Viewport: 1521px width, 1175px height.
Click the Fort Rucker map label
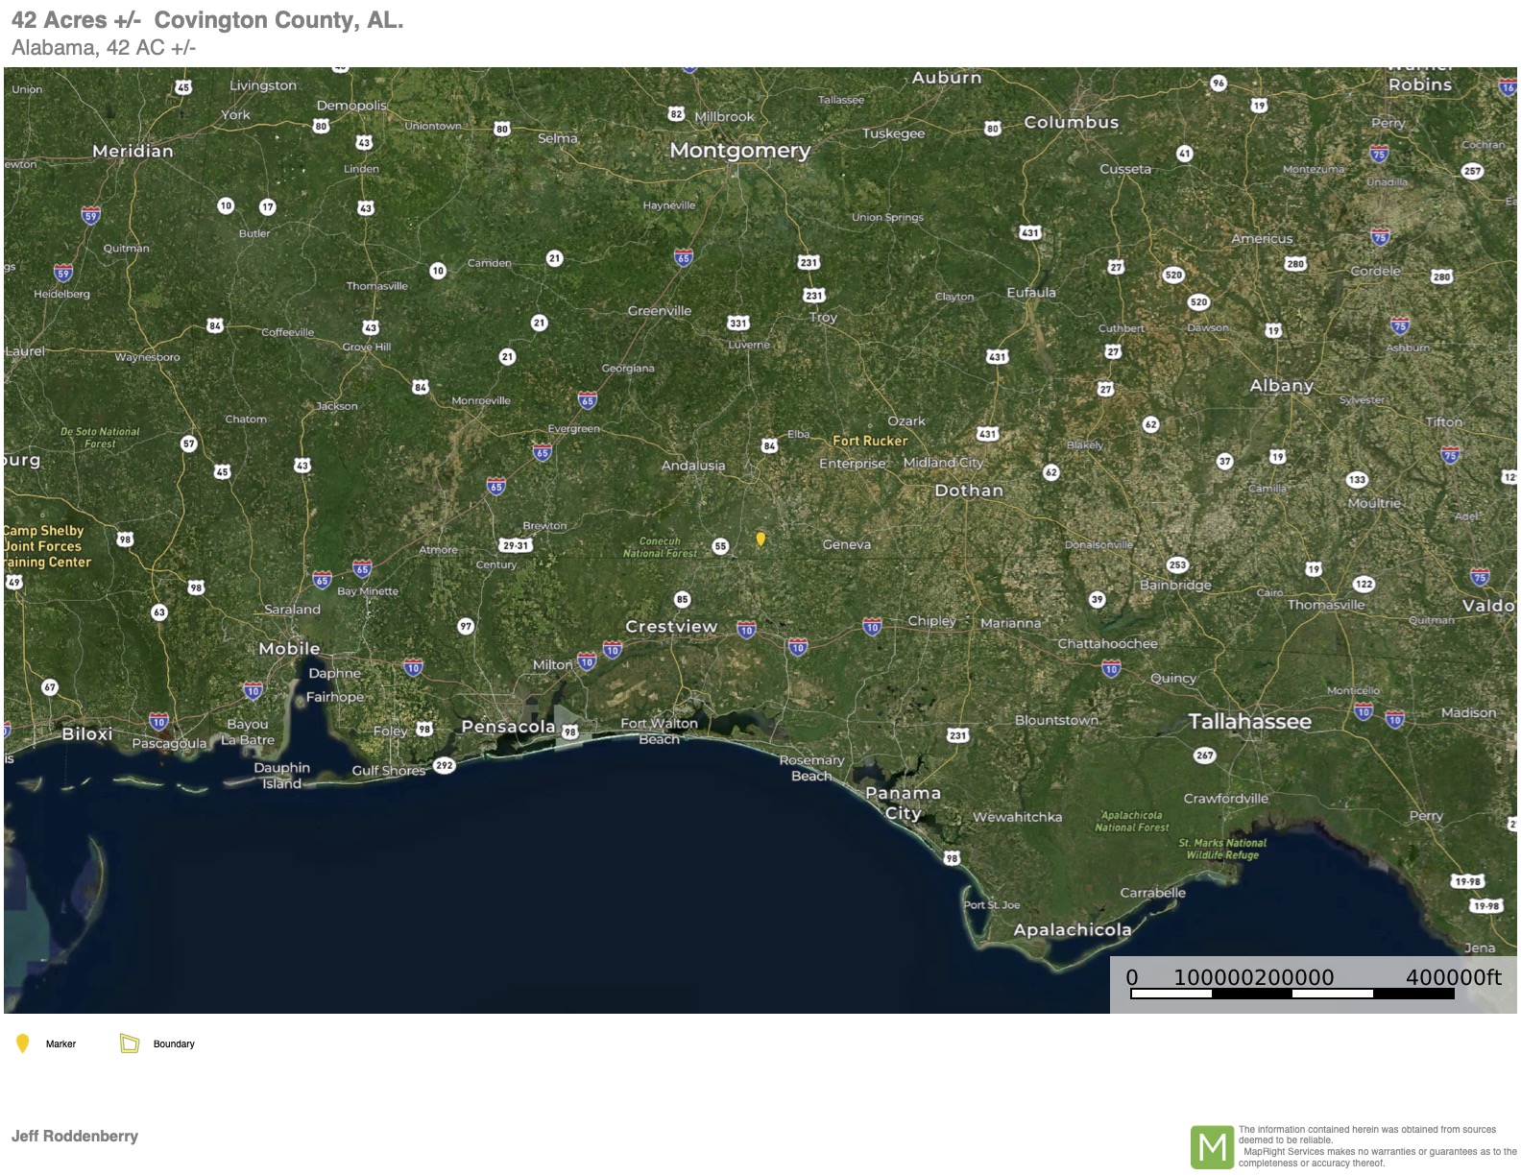[x=869, y=441]
